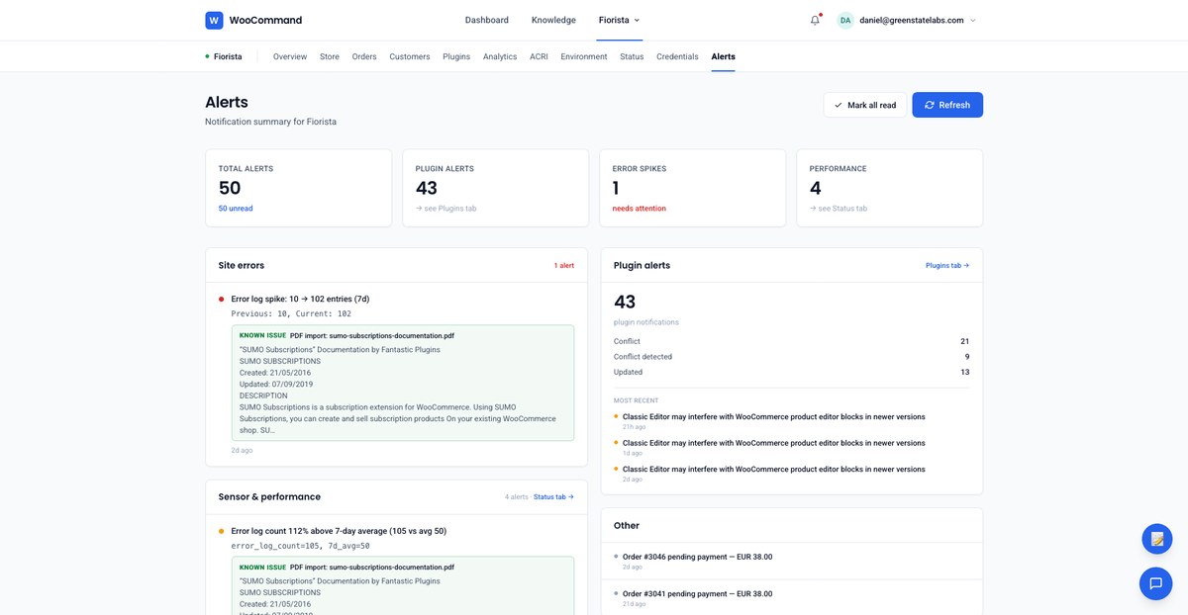Follow the Status tab link in Sensor & performance
1188x615 pixels.
(x=553, y=496)
